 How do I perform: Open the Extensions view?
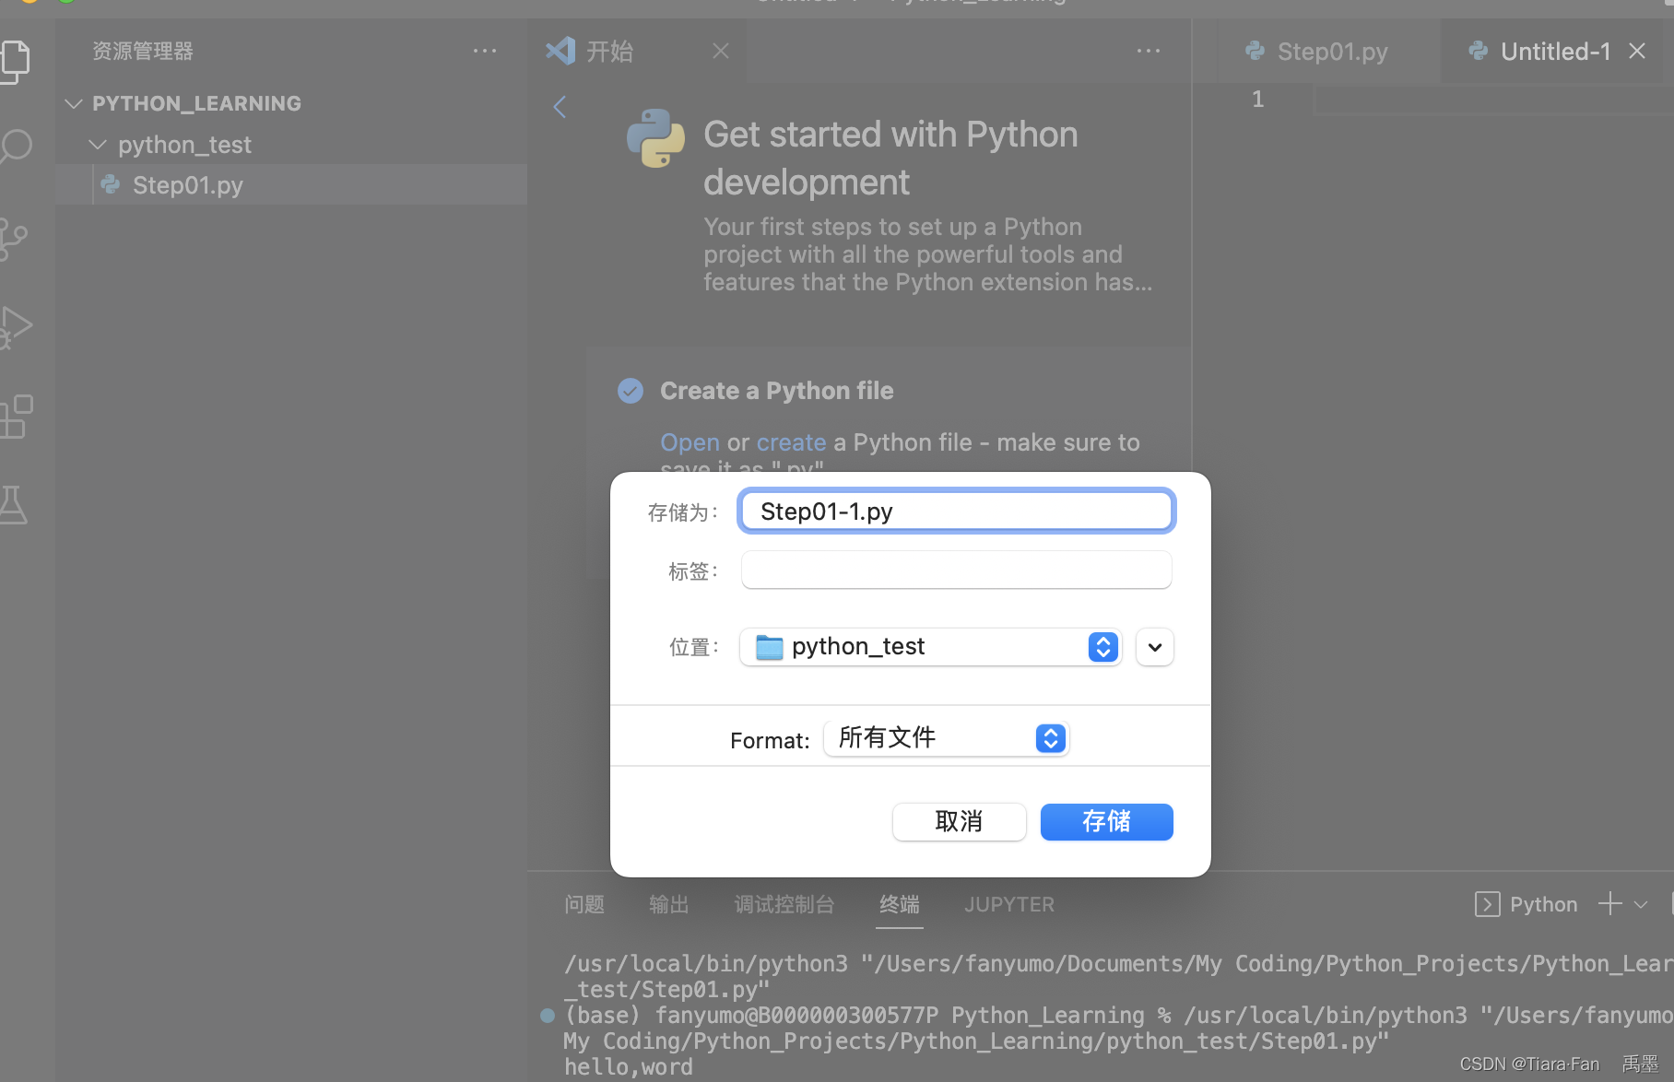16,416
